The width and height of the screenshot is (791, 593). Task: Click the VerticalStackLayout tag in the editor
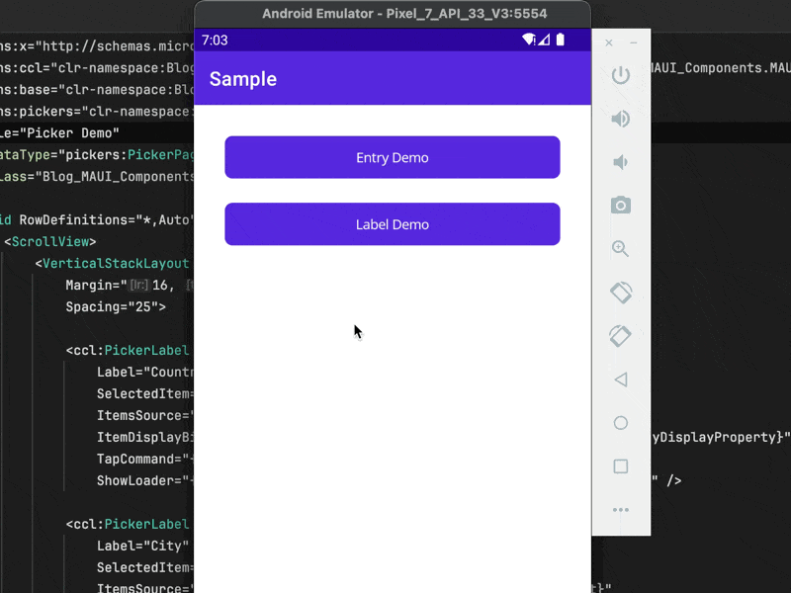[x=112, y=263]
